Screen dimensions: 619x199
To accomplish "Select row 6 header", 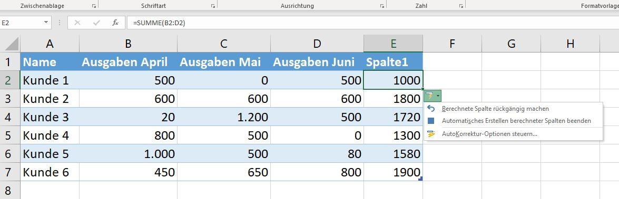I will [x=10, y=153].
